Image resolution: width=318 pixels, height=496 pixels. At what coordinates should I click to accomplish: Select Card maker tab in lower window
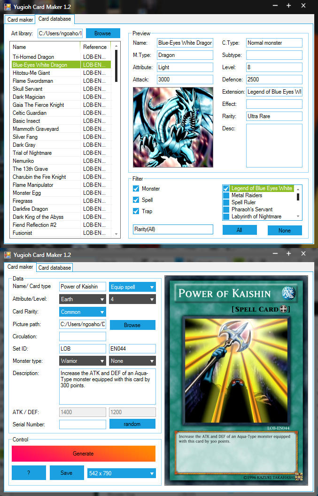[x=20, y=267]
